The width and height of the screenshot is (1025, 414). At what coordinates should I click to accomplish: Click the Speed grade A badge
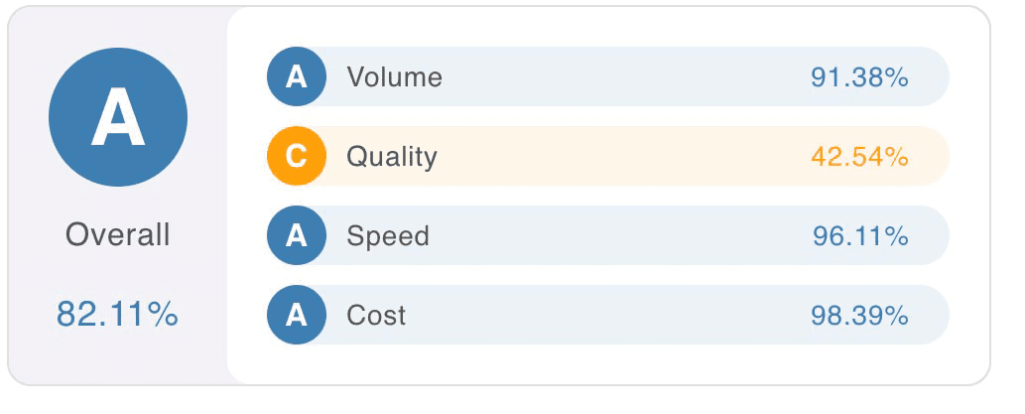(x=297, y=235)
